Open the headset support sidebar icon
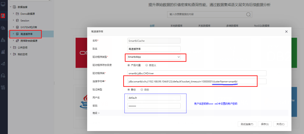This screenshot has width=304, height=134. click(x=3, y=75)
